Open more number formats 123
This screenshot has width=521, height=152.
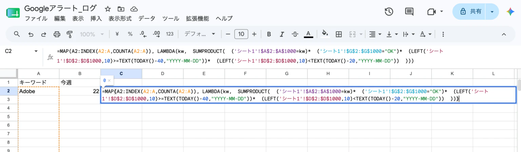click(x=170, y=34)
